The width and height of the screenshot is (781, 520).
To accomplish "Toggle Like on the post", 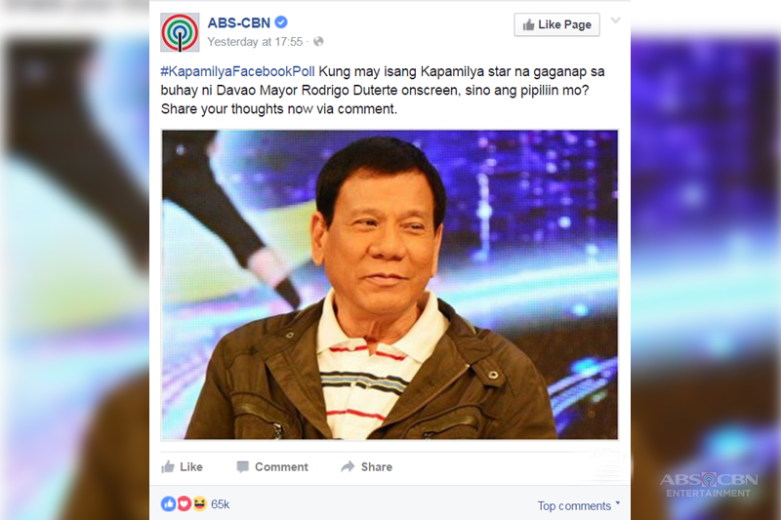I will 182,466.
